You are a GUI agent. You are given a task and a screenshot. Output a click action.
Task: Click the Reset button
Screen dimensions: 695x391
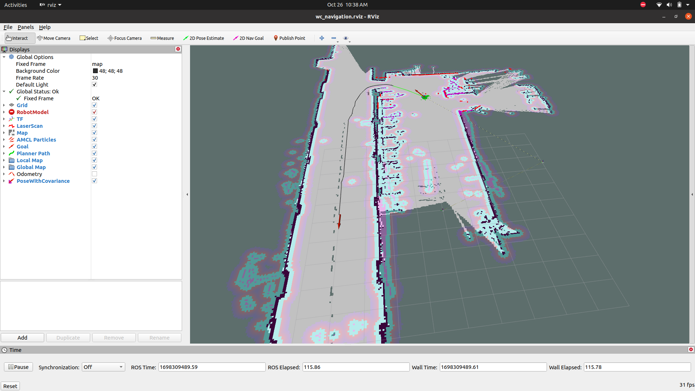coord(10,386)
